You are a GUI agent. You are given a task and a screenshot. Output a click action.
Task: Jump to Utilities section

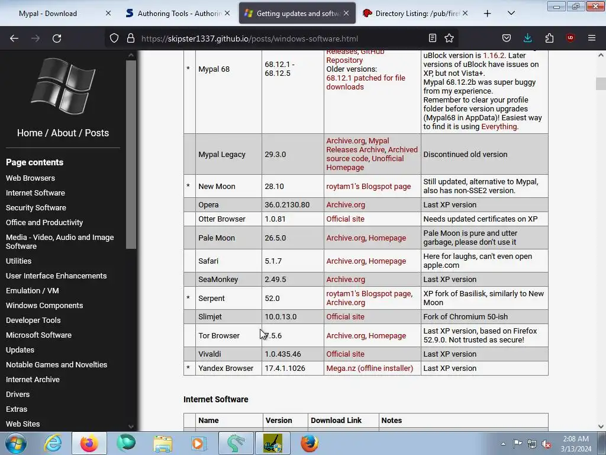click(x=18, y=261)
